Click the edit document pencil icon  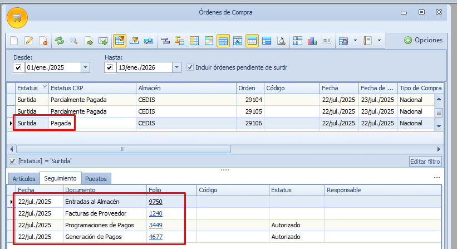click(x=29, y=41)
